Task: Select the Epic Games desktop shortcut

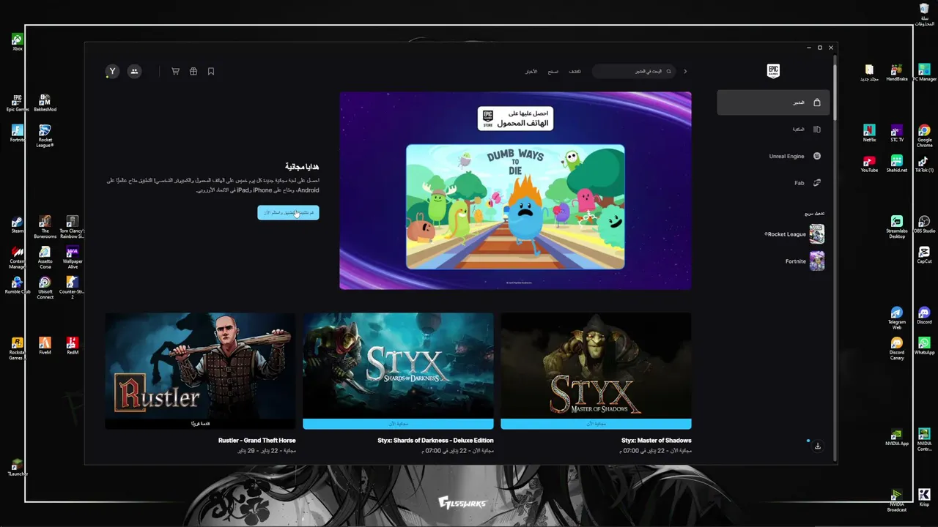Action: click(x=18, y=102)
